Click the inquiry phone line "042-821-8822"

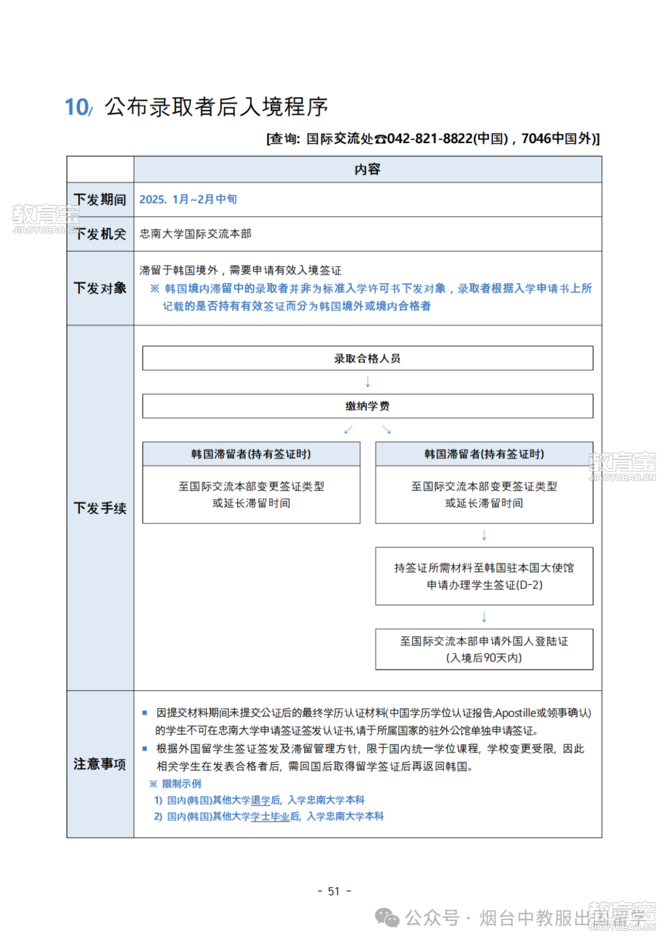(x=430, y=139)
